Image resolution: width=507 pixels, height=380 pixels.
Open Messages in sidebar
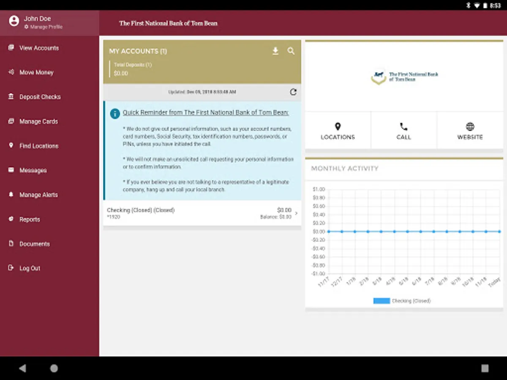[33, 171]
